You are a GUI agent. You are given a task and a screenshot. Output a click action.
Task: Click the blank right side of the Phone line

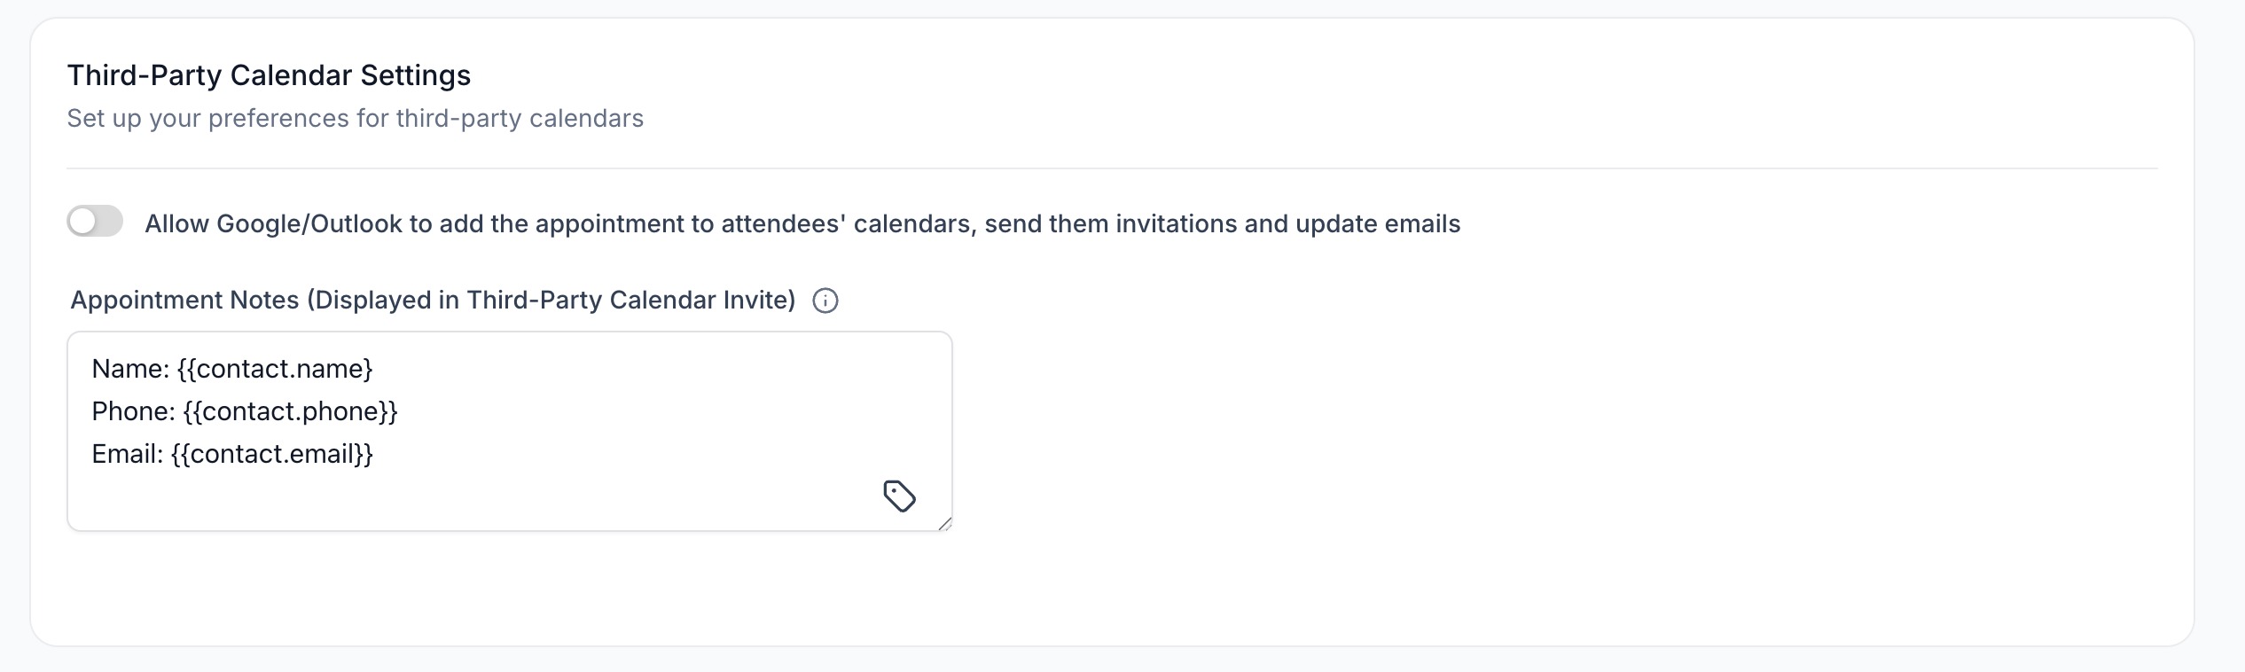tap(674, 411)
